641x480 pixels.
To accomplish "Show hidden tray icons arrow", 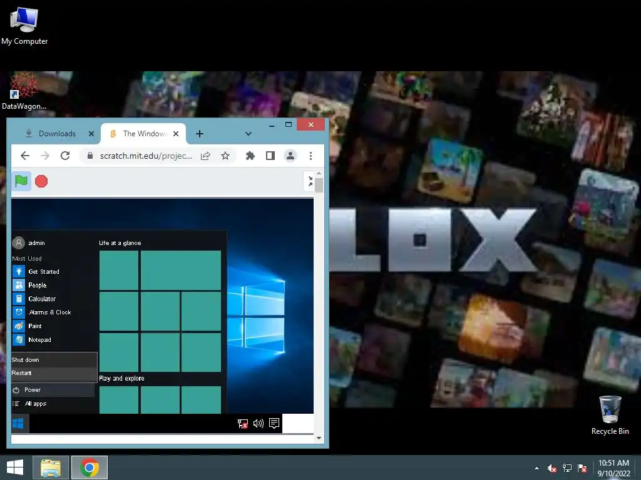I will tap(536, 468).
